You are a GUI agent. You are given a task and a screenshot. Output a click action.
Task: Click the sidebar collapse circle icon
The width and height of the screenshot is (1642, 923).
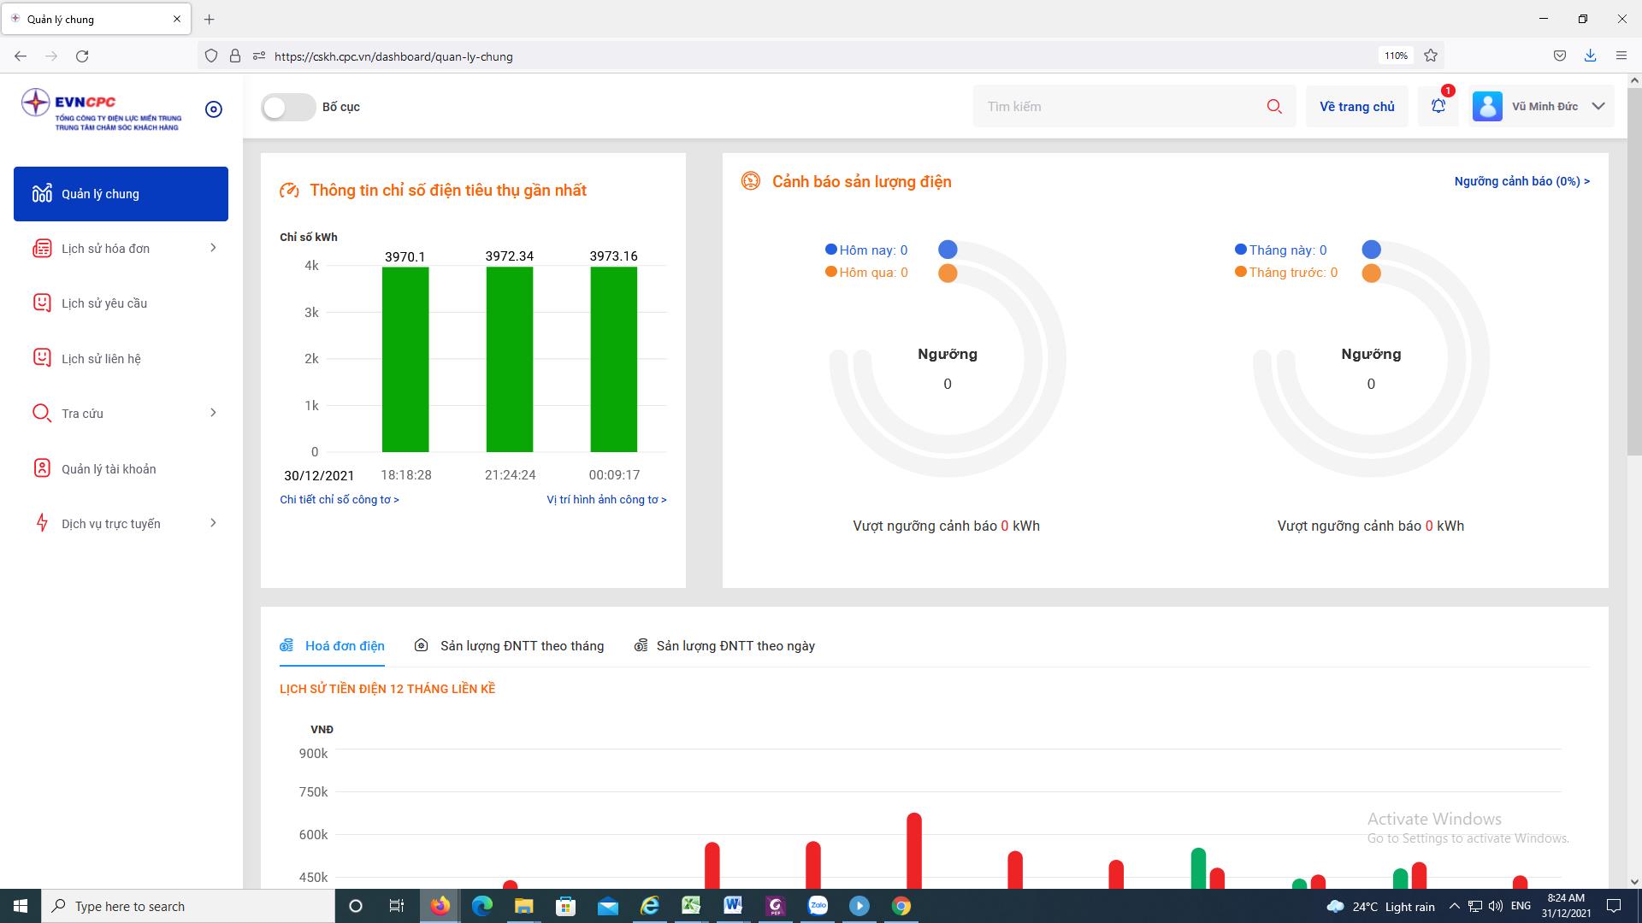[214, 109]
